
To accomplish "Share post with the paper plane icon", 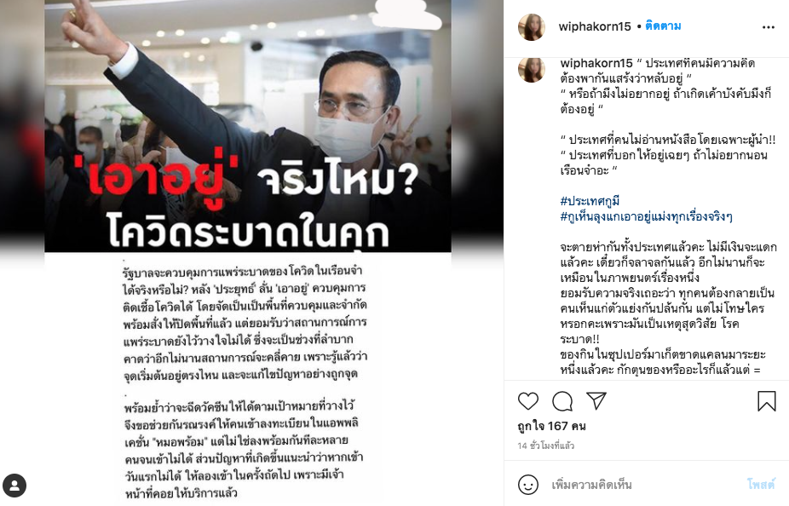I will (x=596, y=400).
